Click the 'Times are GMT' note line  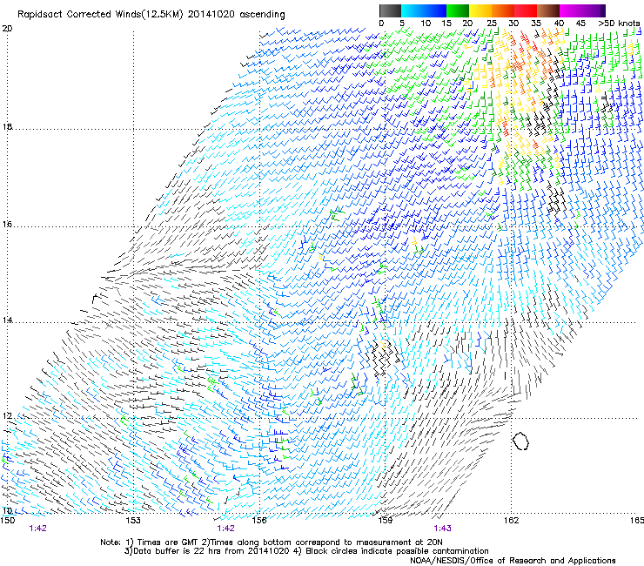pos(271,542)
